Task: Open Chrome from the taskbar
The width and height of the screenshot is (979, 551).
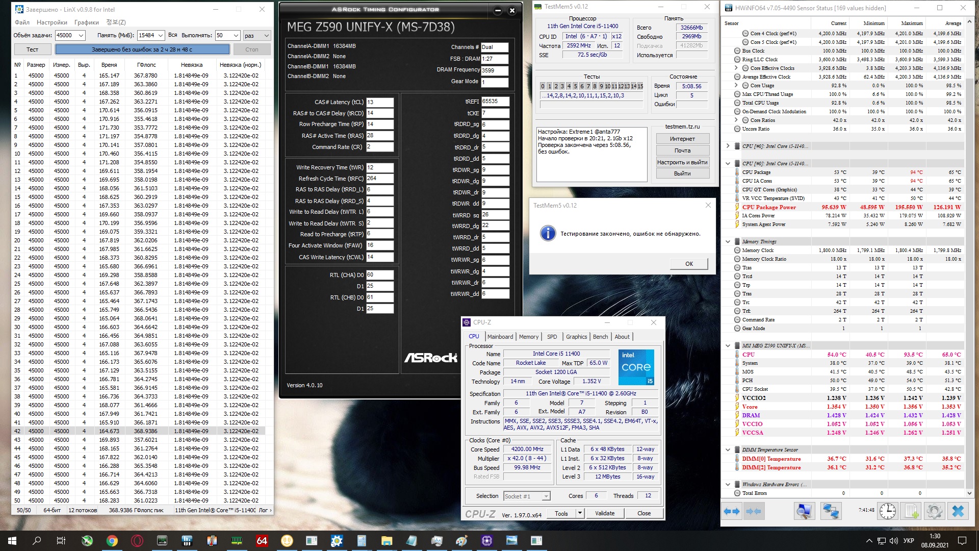Action: pos(112,541)
